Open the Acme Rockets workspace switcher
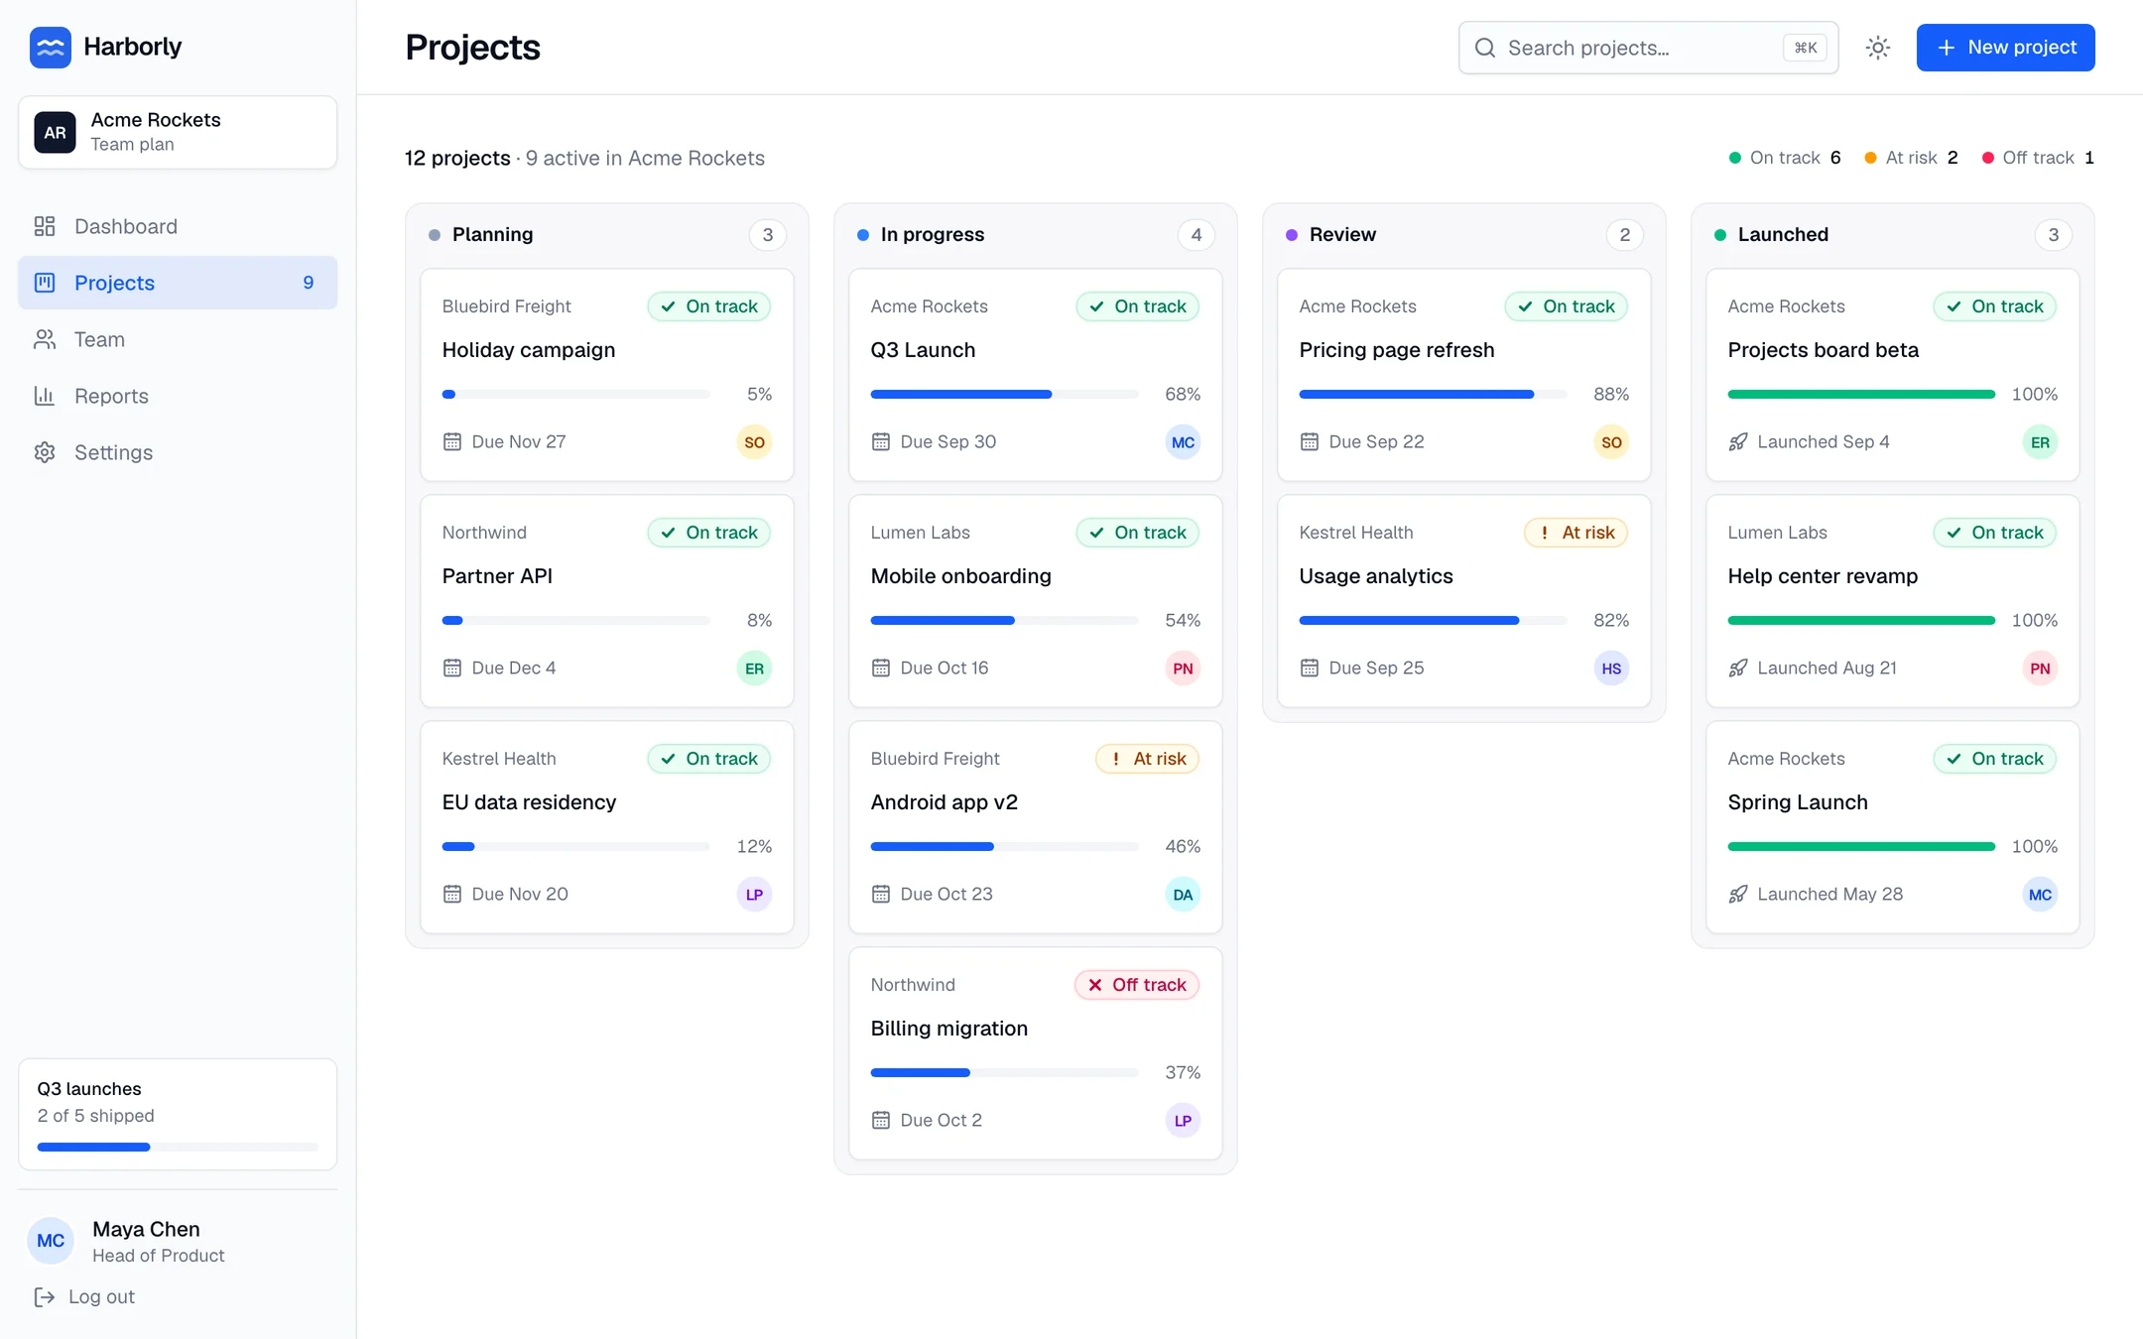Viewport: 2143px width, 1339px height. tap(178, 132)
